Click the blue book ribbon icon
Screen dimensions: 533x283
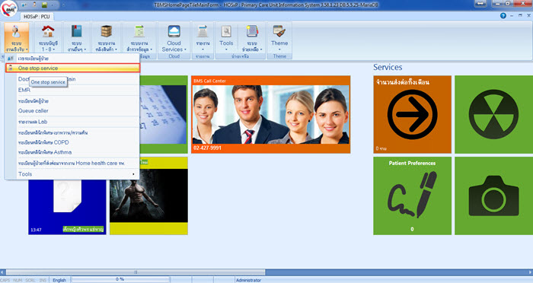click(76, 31)
